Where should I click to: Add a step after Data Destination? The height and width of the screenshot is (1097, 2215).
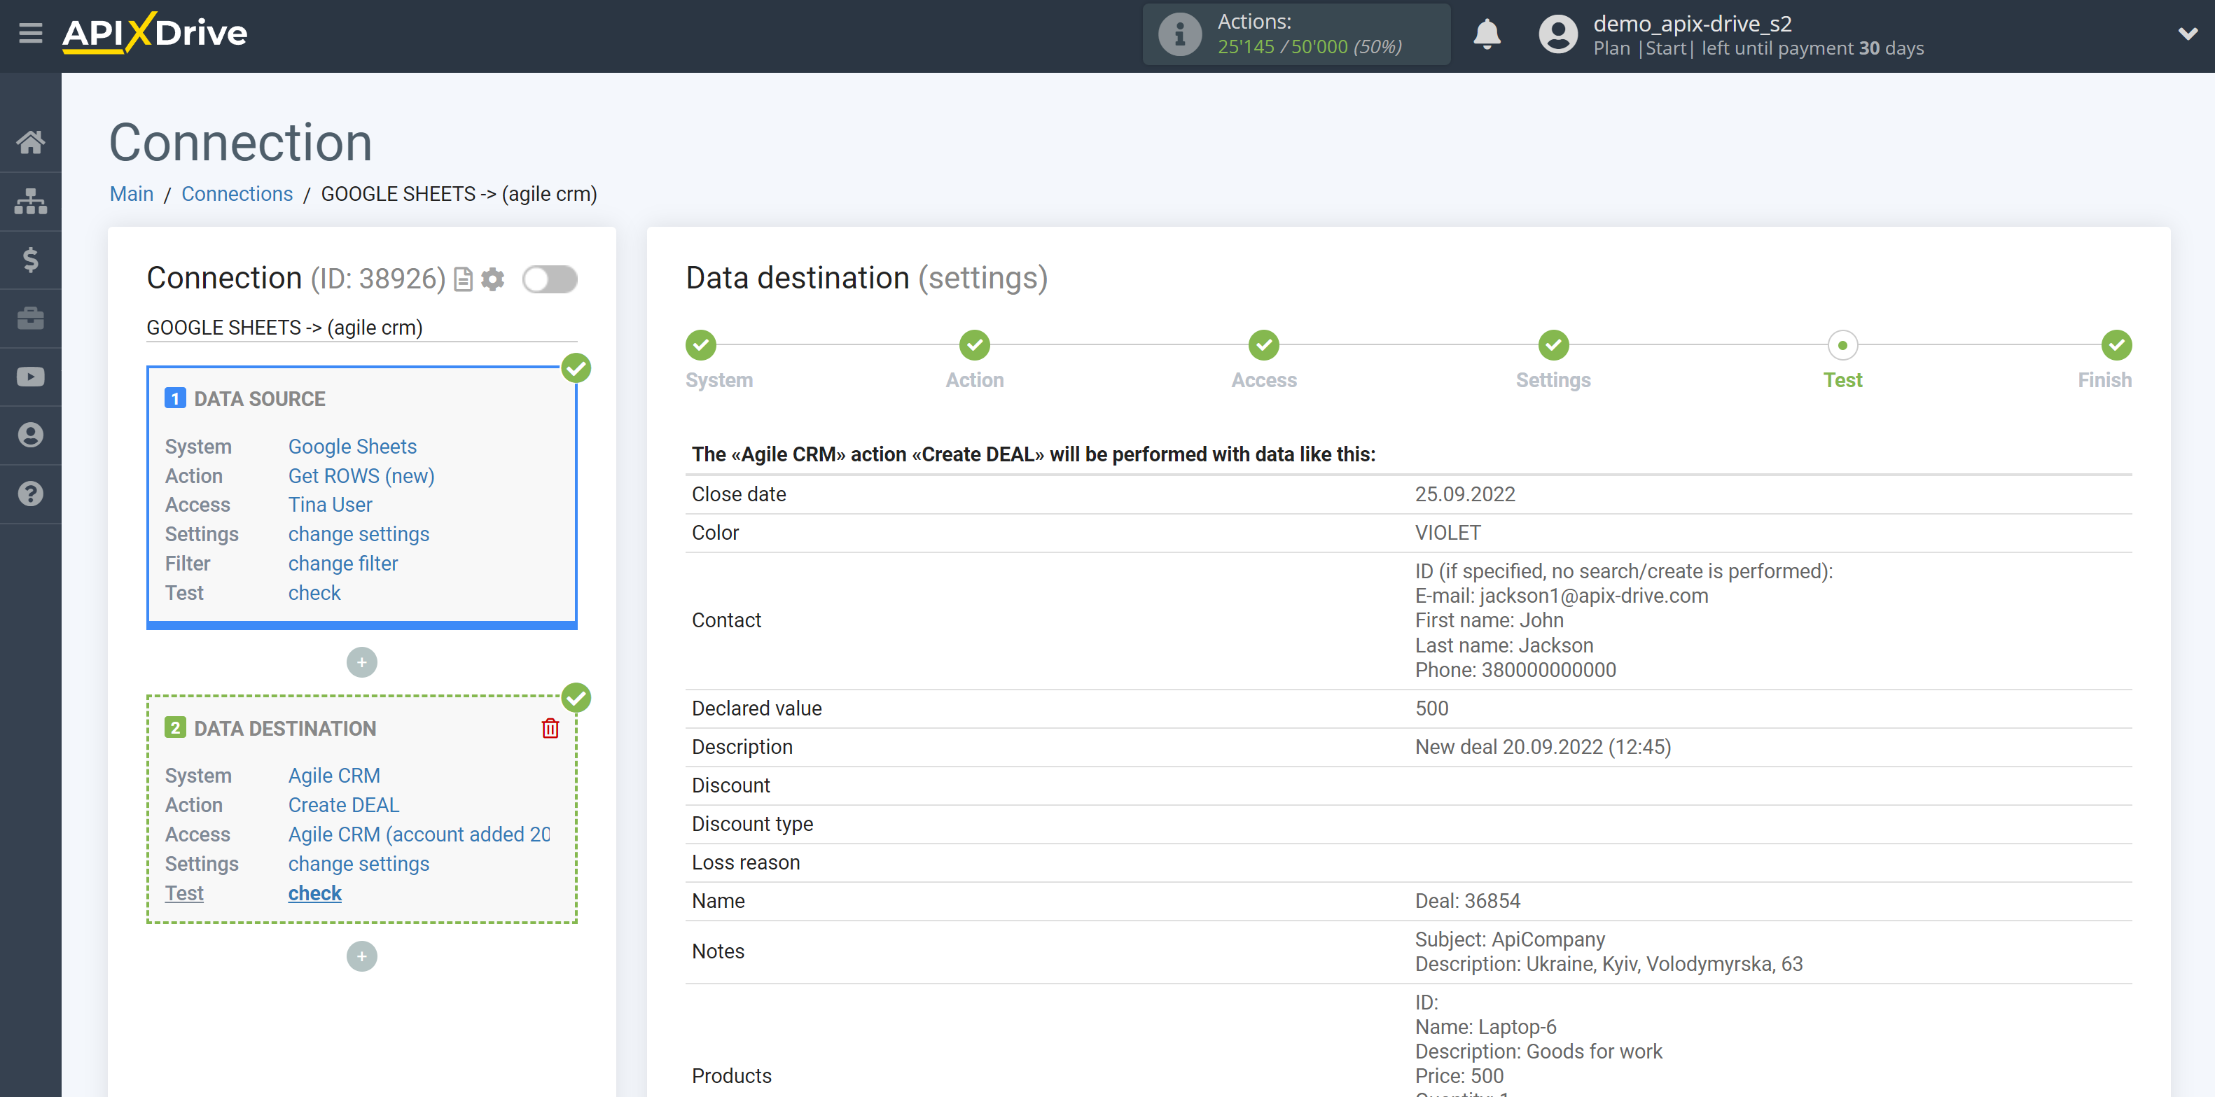pos(362,956)
